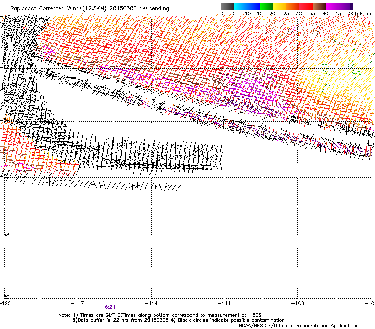Click the -114 longitude axis label
375x329 pixels.
(x=151, y=303)
